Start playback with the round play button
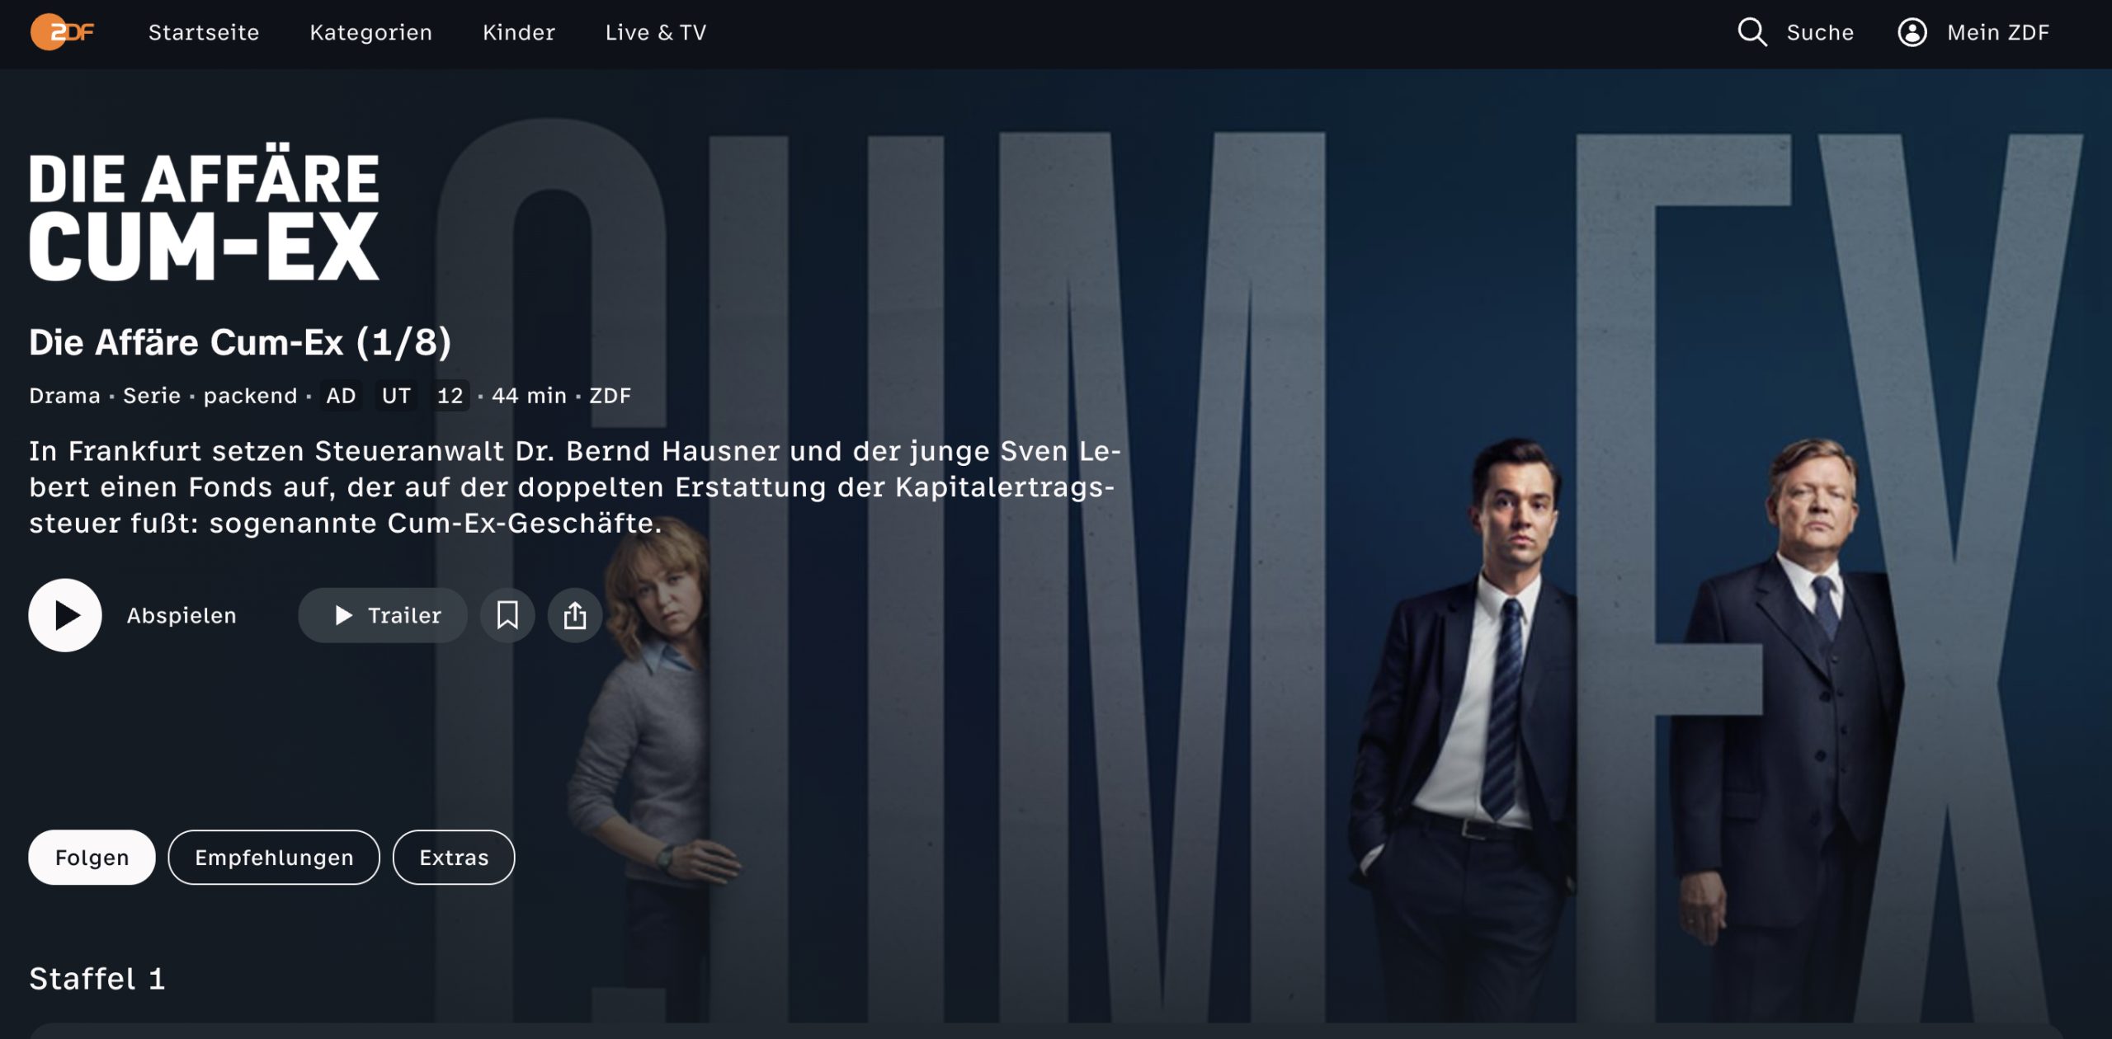The image size is (2112, 1039). pos(65,615)
